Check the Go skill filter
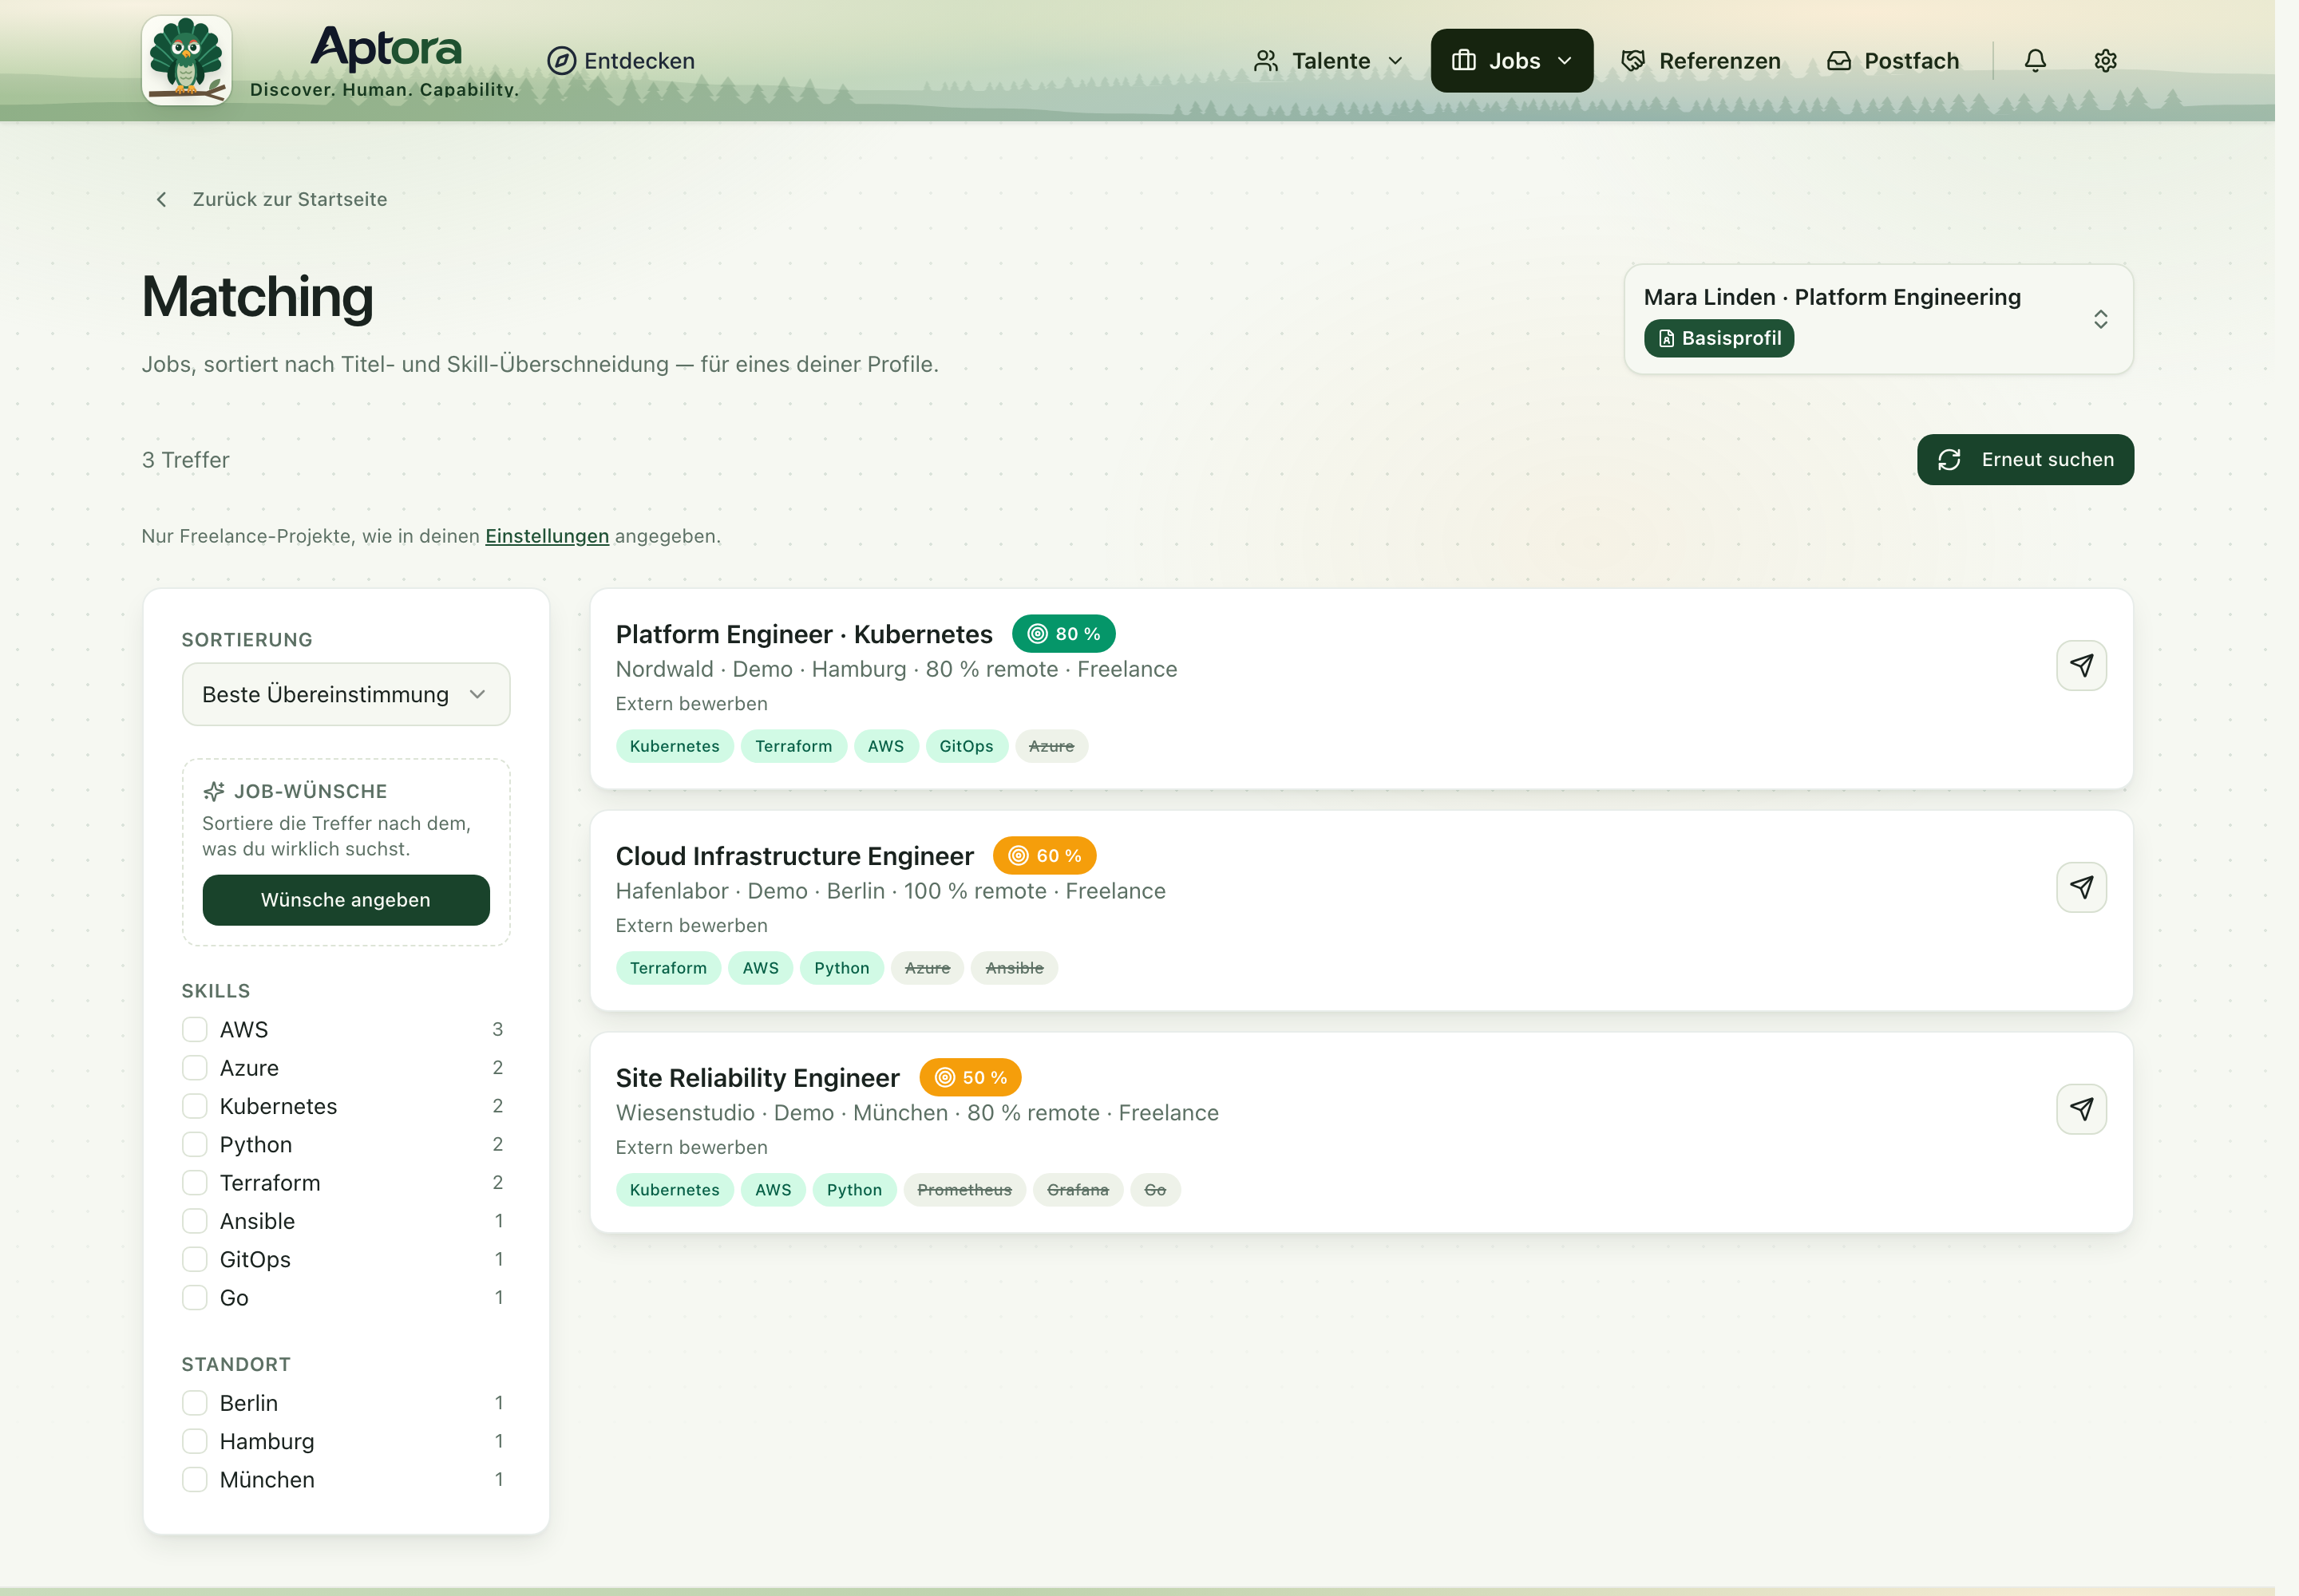2299x1596 pixels. pyautogui.click(x=194, y=1297)
